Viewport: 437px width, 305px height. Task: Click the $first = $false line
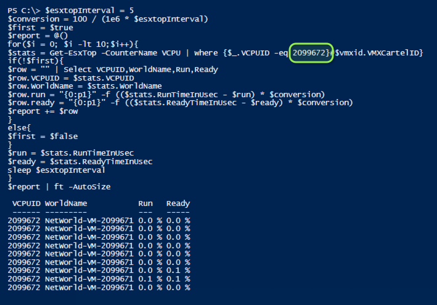point(43,137)
